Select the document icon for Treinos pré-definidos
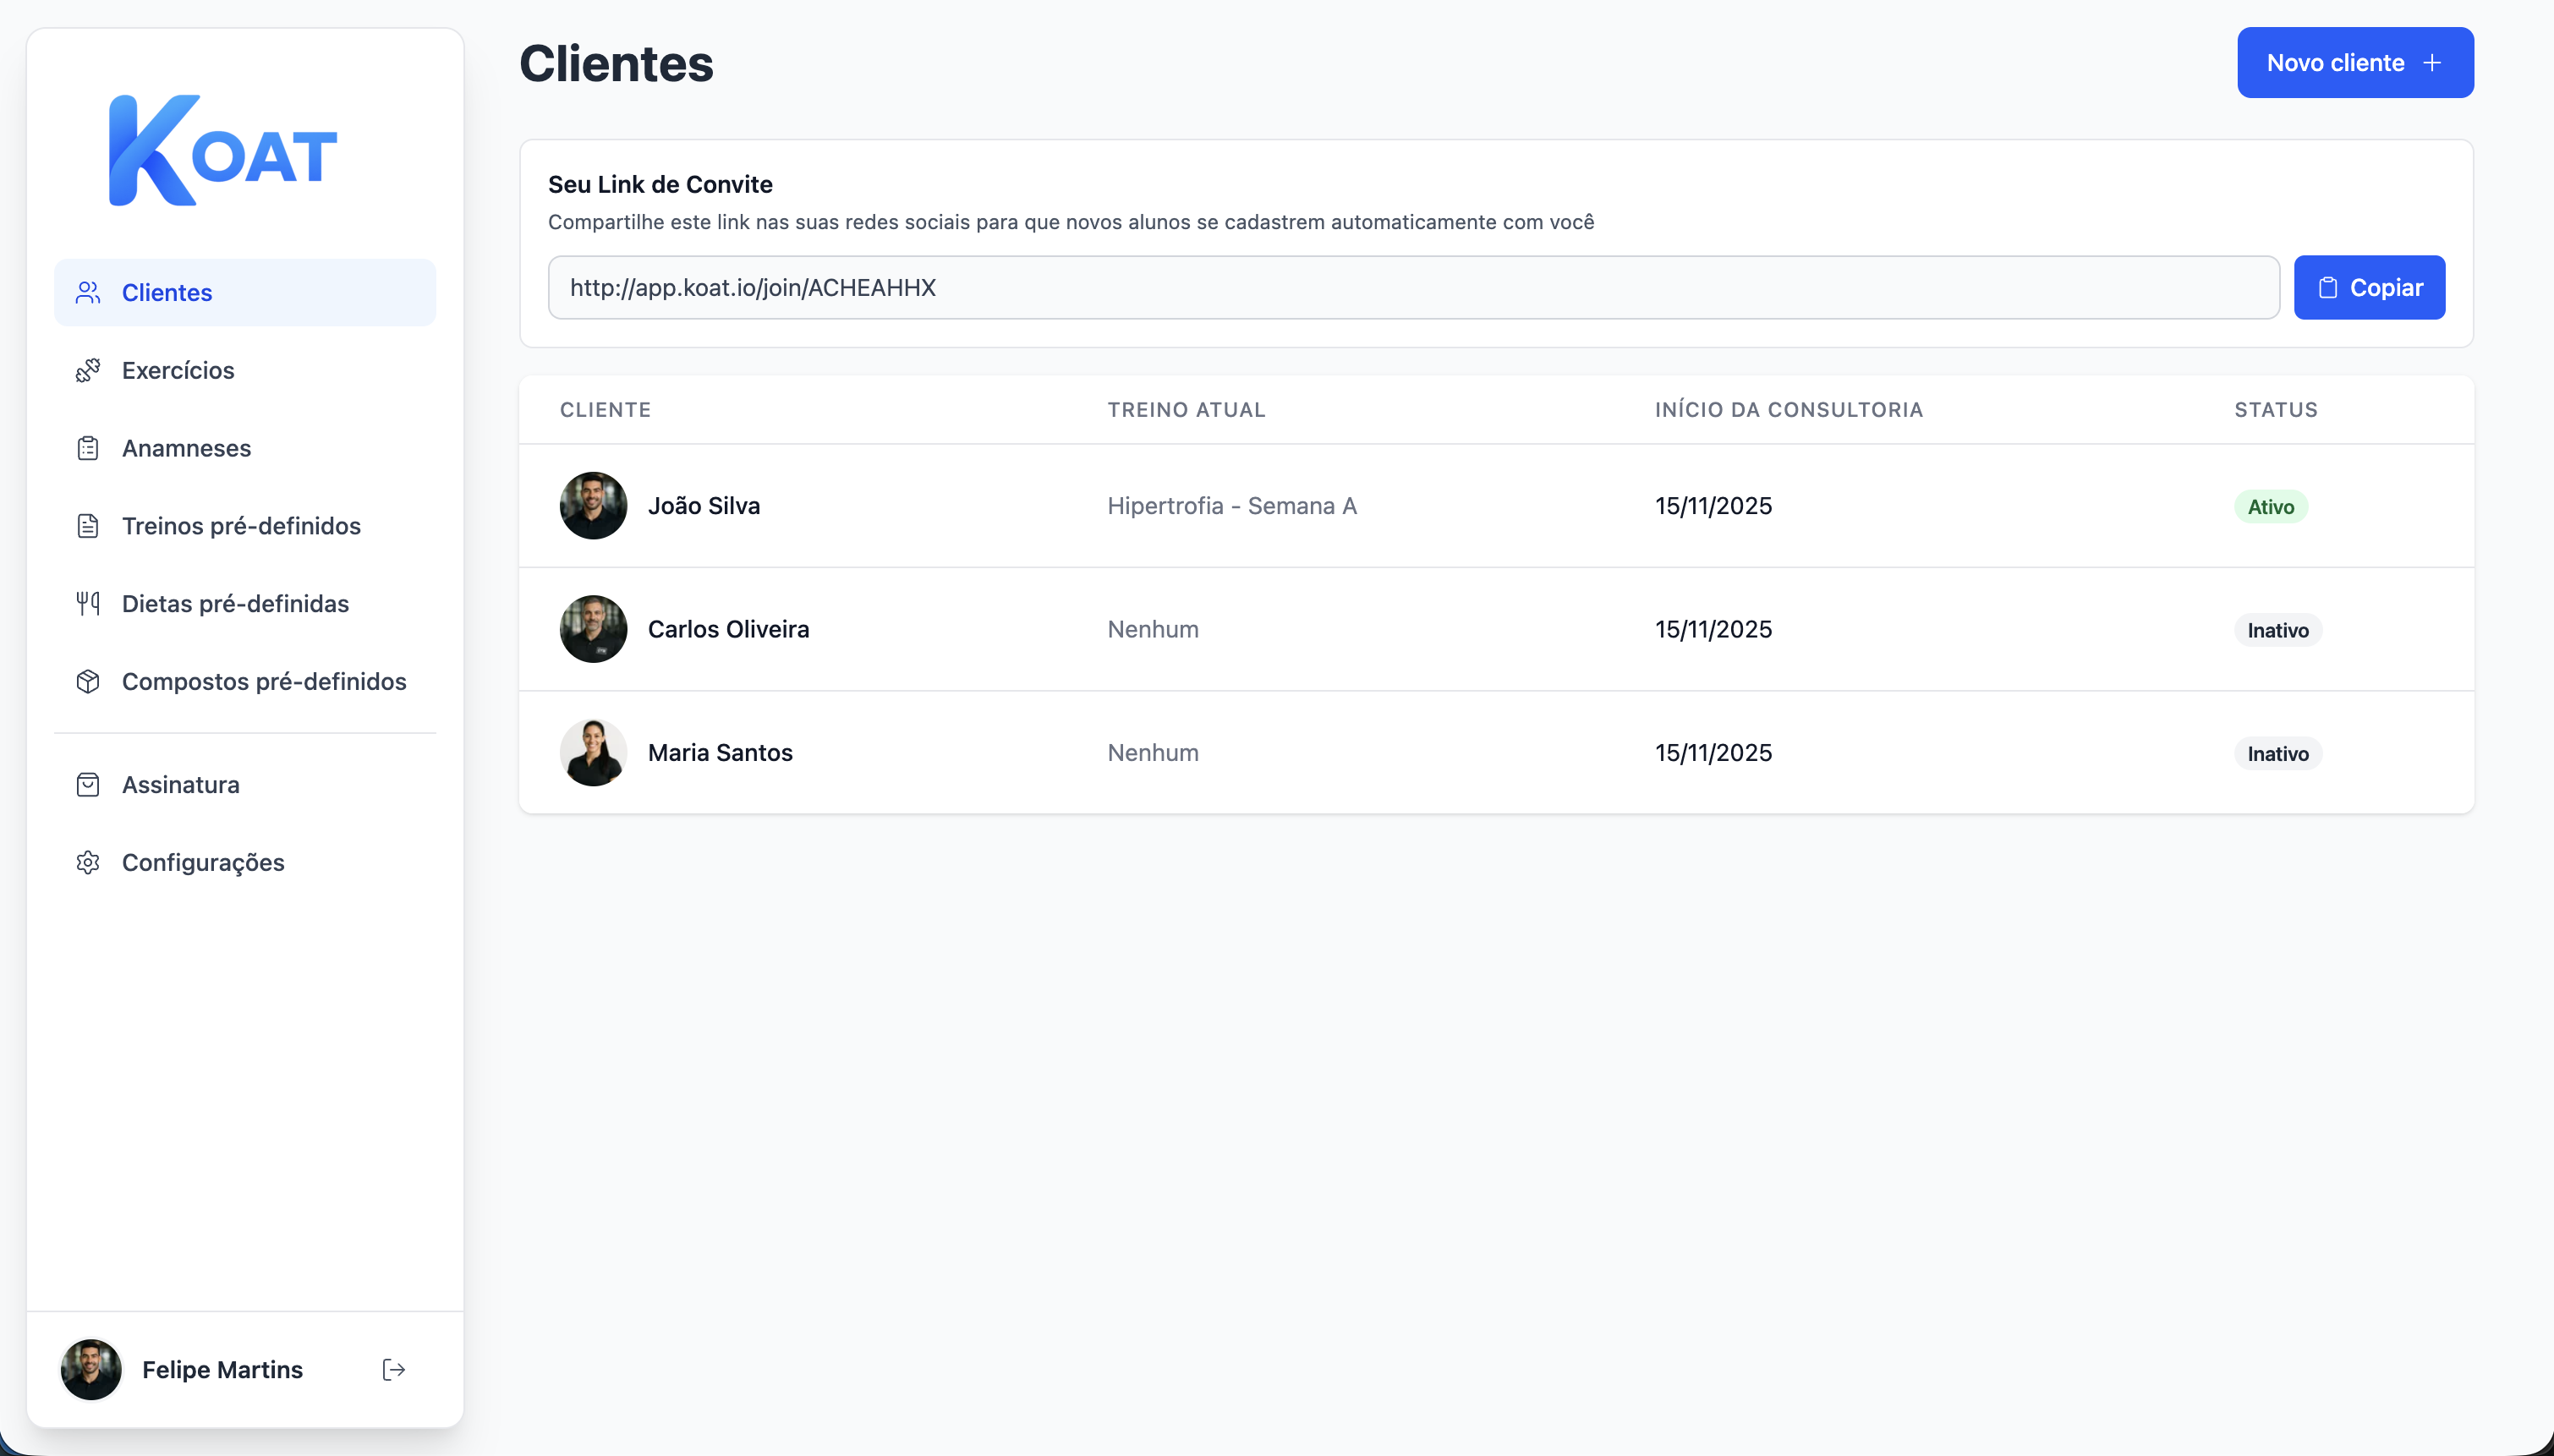Viewport: 2554px width, 1456px height. click(88, 525)
